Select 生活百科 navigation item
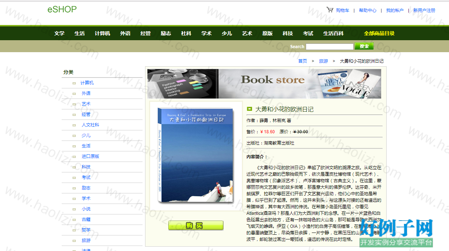Screen dimensions: 449x251 point(334,33)
